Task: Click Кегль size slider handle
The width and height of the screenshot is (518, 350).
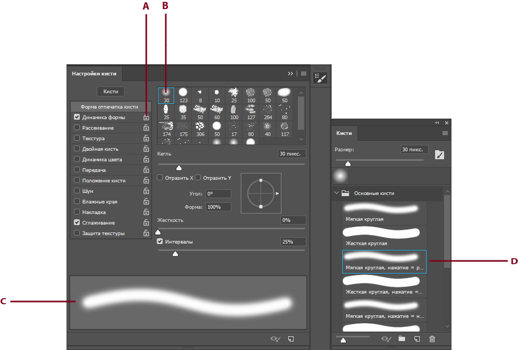Action: 179,168
